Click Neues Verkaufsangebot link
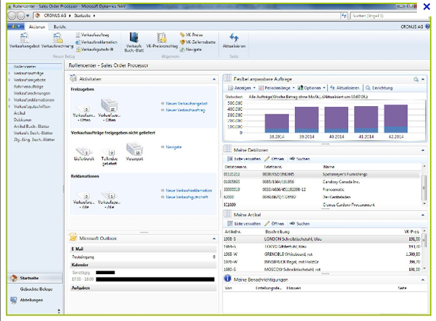The width and height of the screenshot is (436, 321). click(x=186, y=103)
